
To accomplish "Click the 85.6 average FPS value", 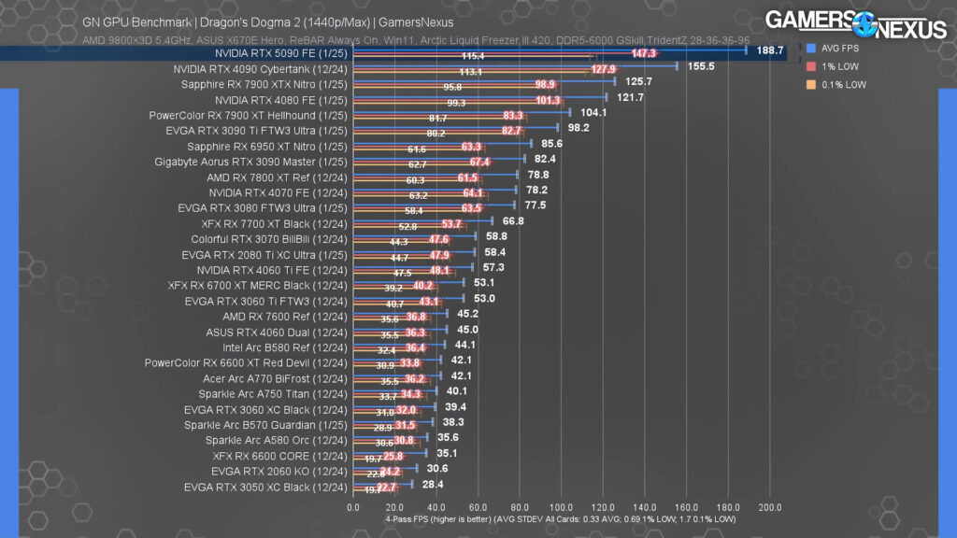I will 551,144.
